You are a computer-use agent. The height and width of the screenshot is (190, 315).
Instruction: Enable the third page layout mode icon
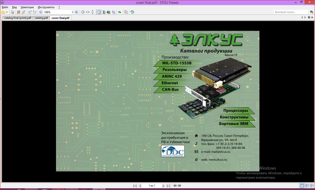coord(311,185)
